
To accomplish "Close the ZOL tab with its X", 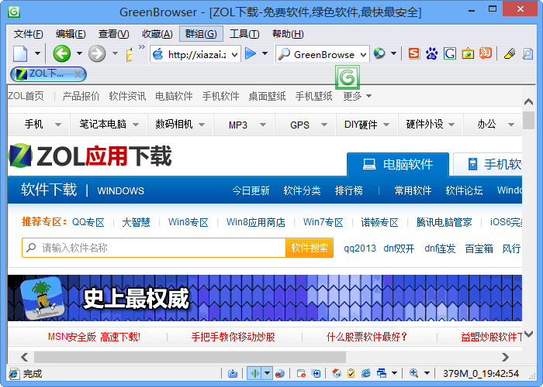I will 78,74.
